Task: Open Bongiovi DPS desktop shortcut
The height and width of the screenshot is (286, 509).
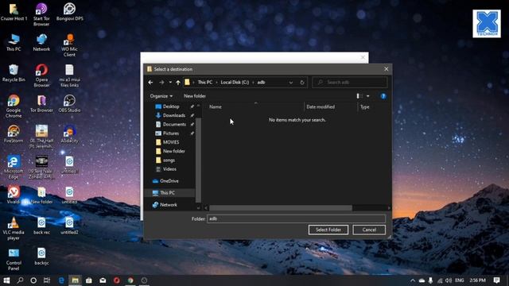Action: click(x=69, y=12)
